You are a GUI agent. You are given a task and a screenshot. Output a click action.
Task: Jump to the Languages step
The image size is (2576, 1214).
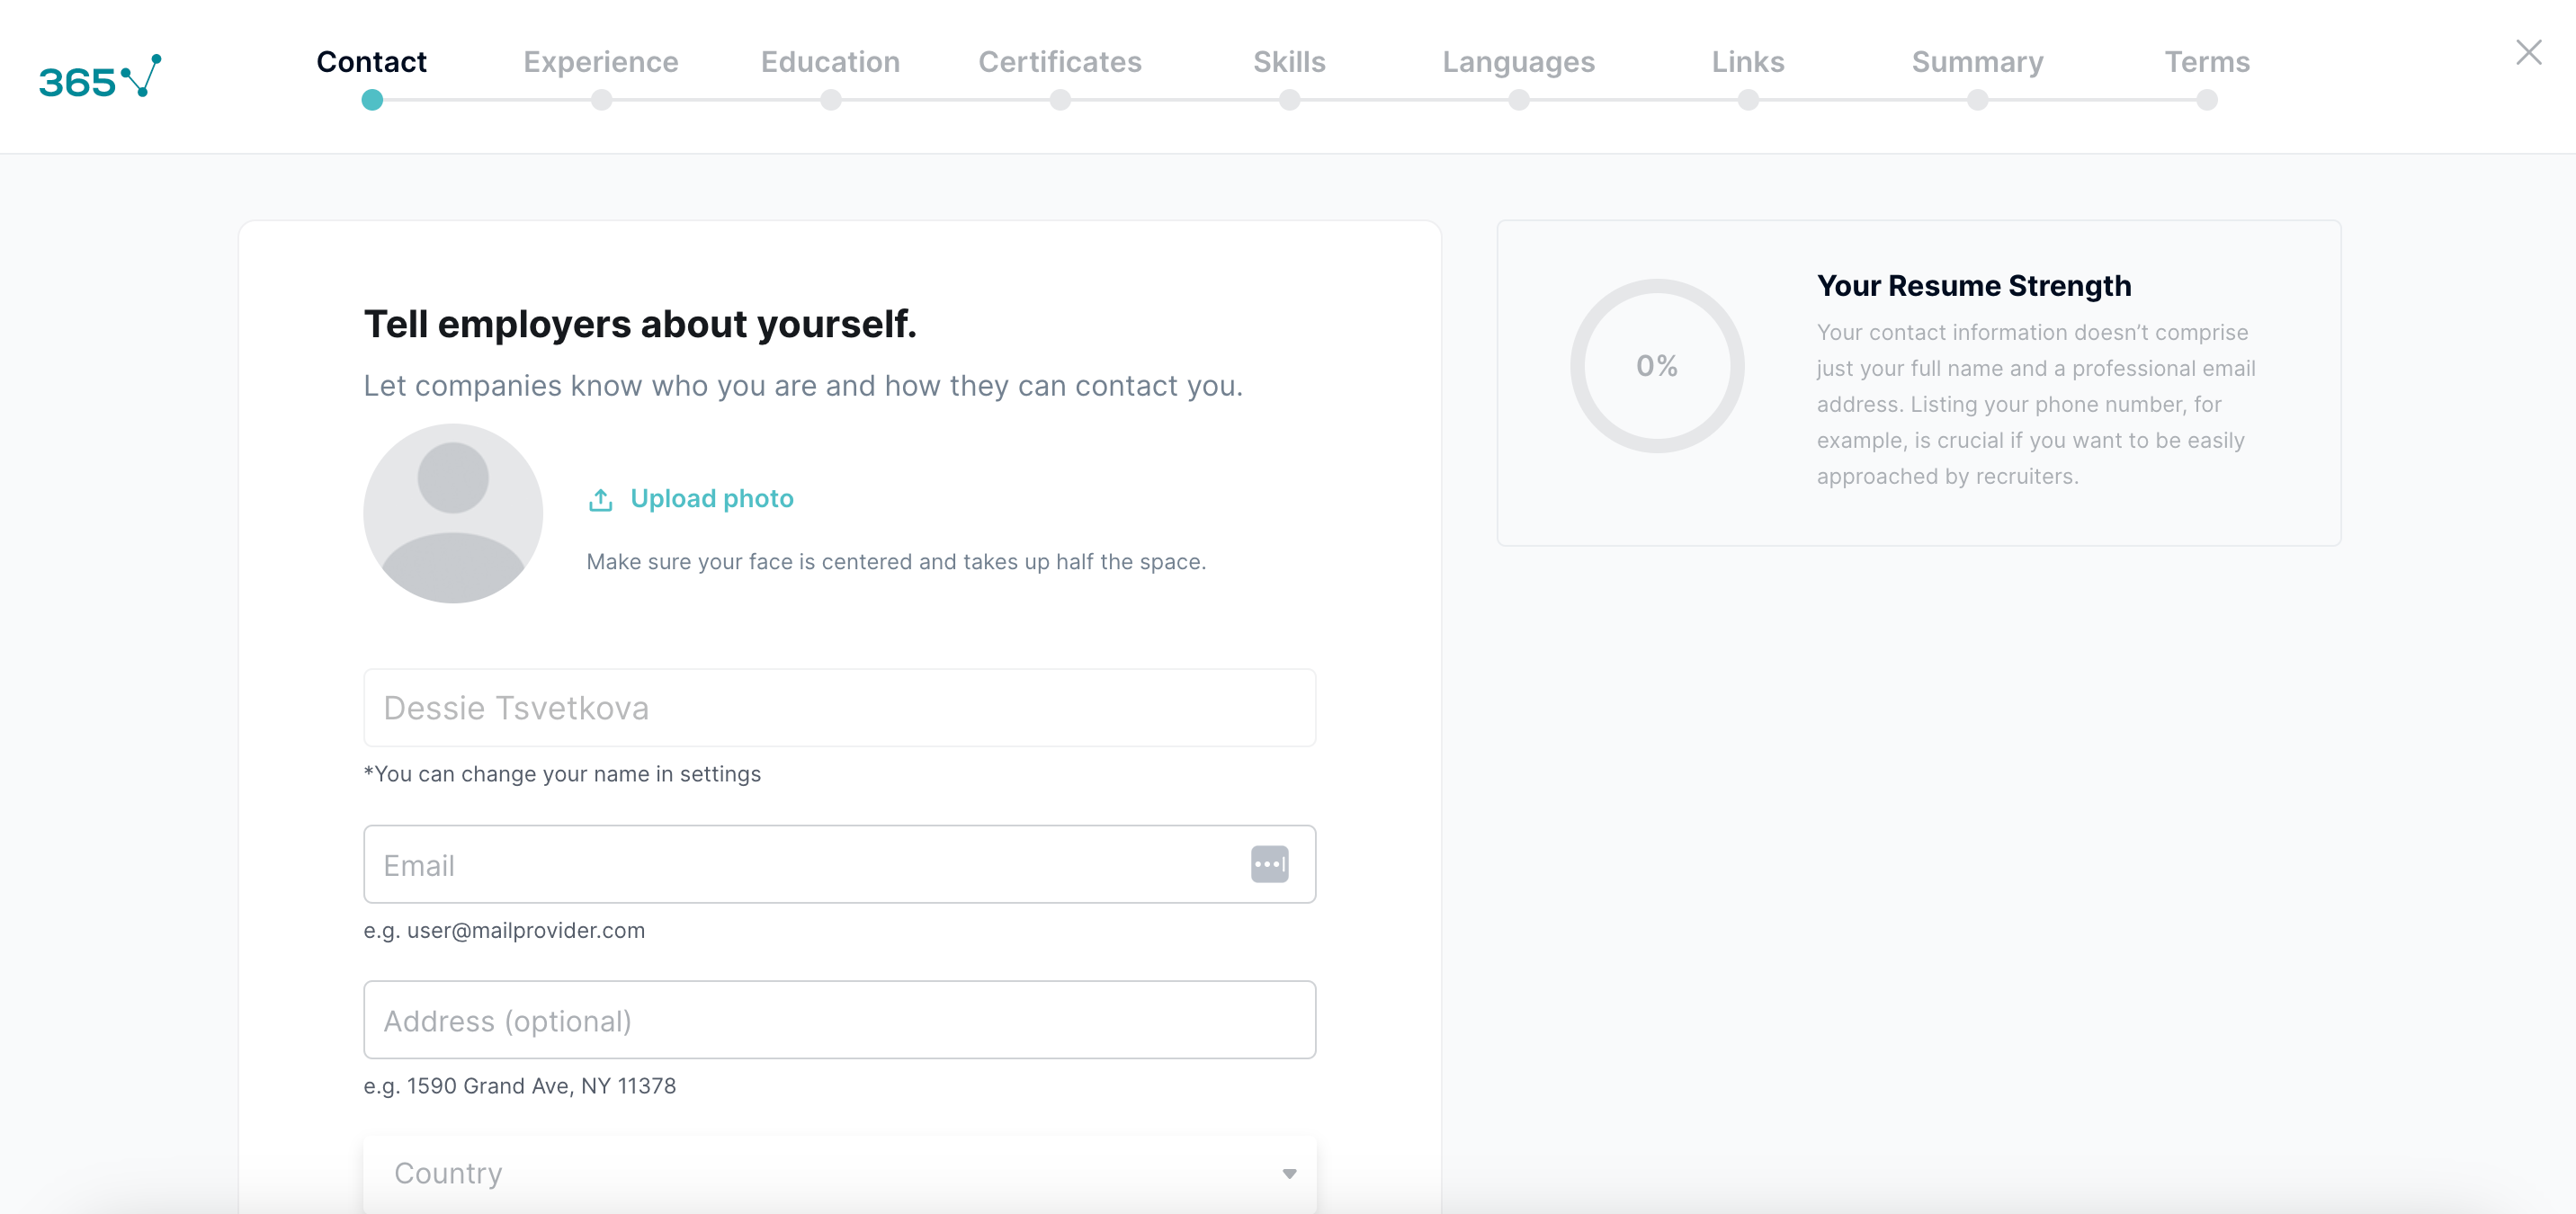point(1518,62)
